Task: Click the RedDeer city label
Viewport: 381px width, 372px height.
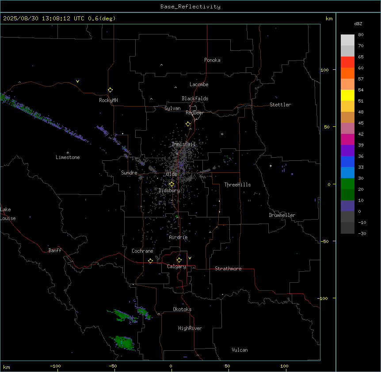Action: click(x=195, y=113)
